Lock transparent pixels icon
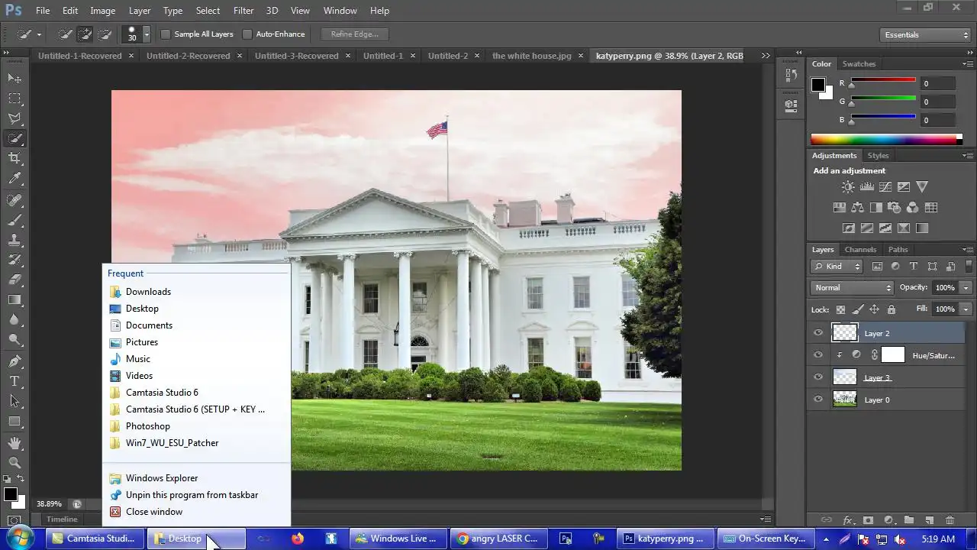This screenshot has width=977, height=550. 840,309
